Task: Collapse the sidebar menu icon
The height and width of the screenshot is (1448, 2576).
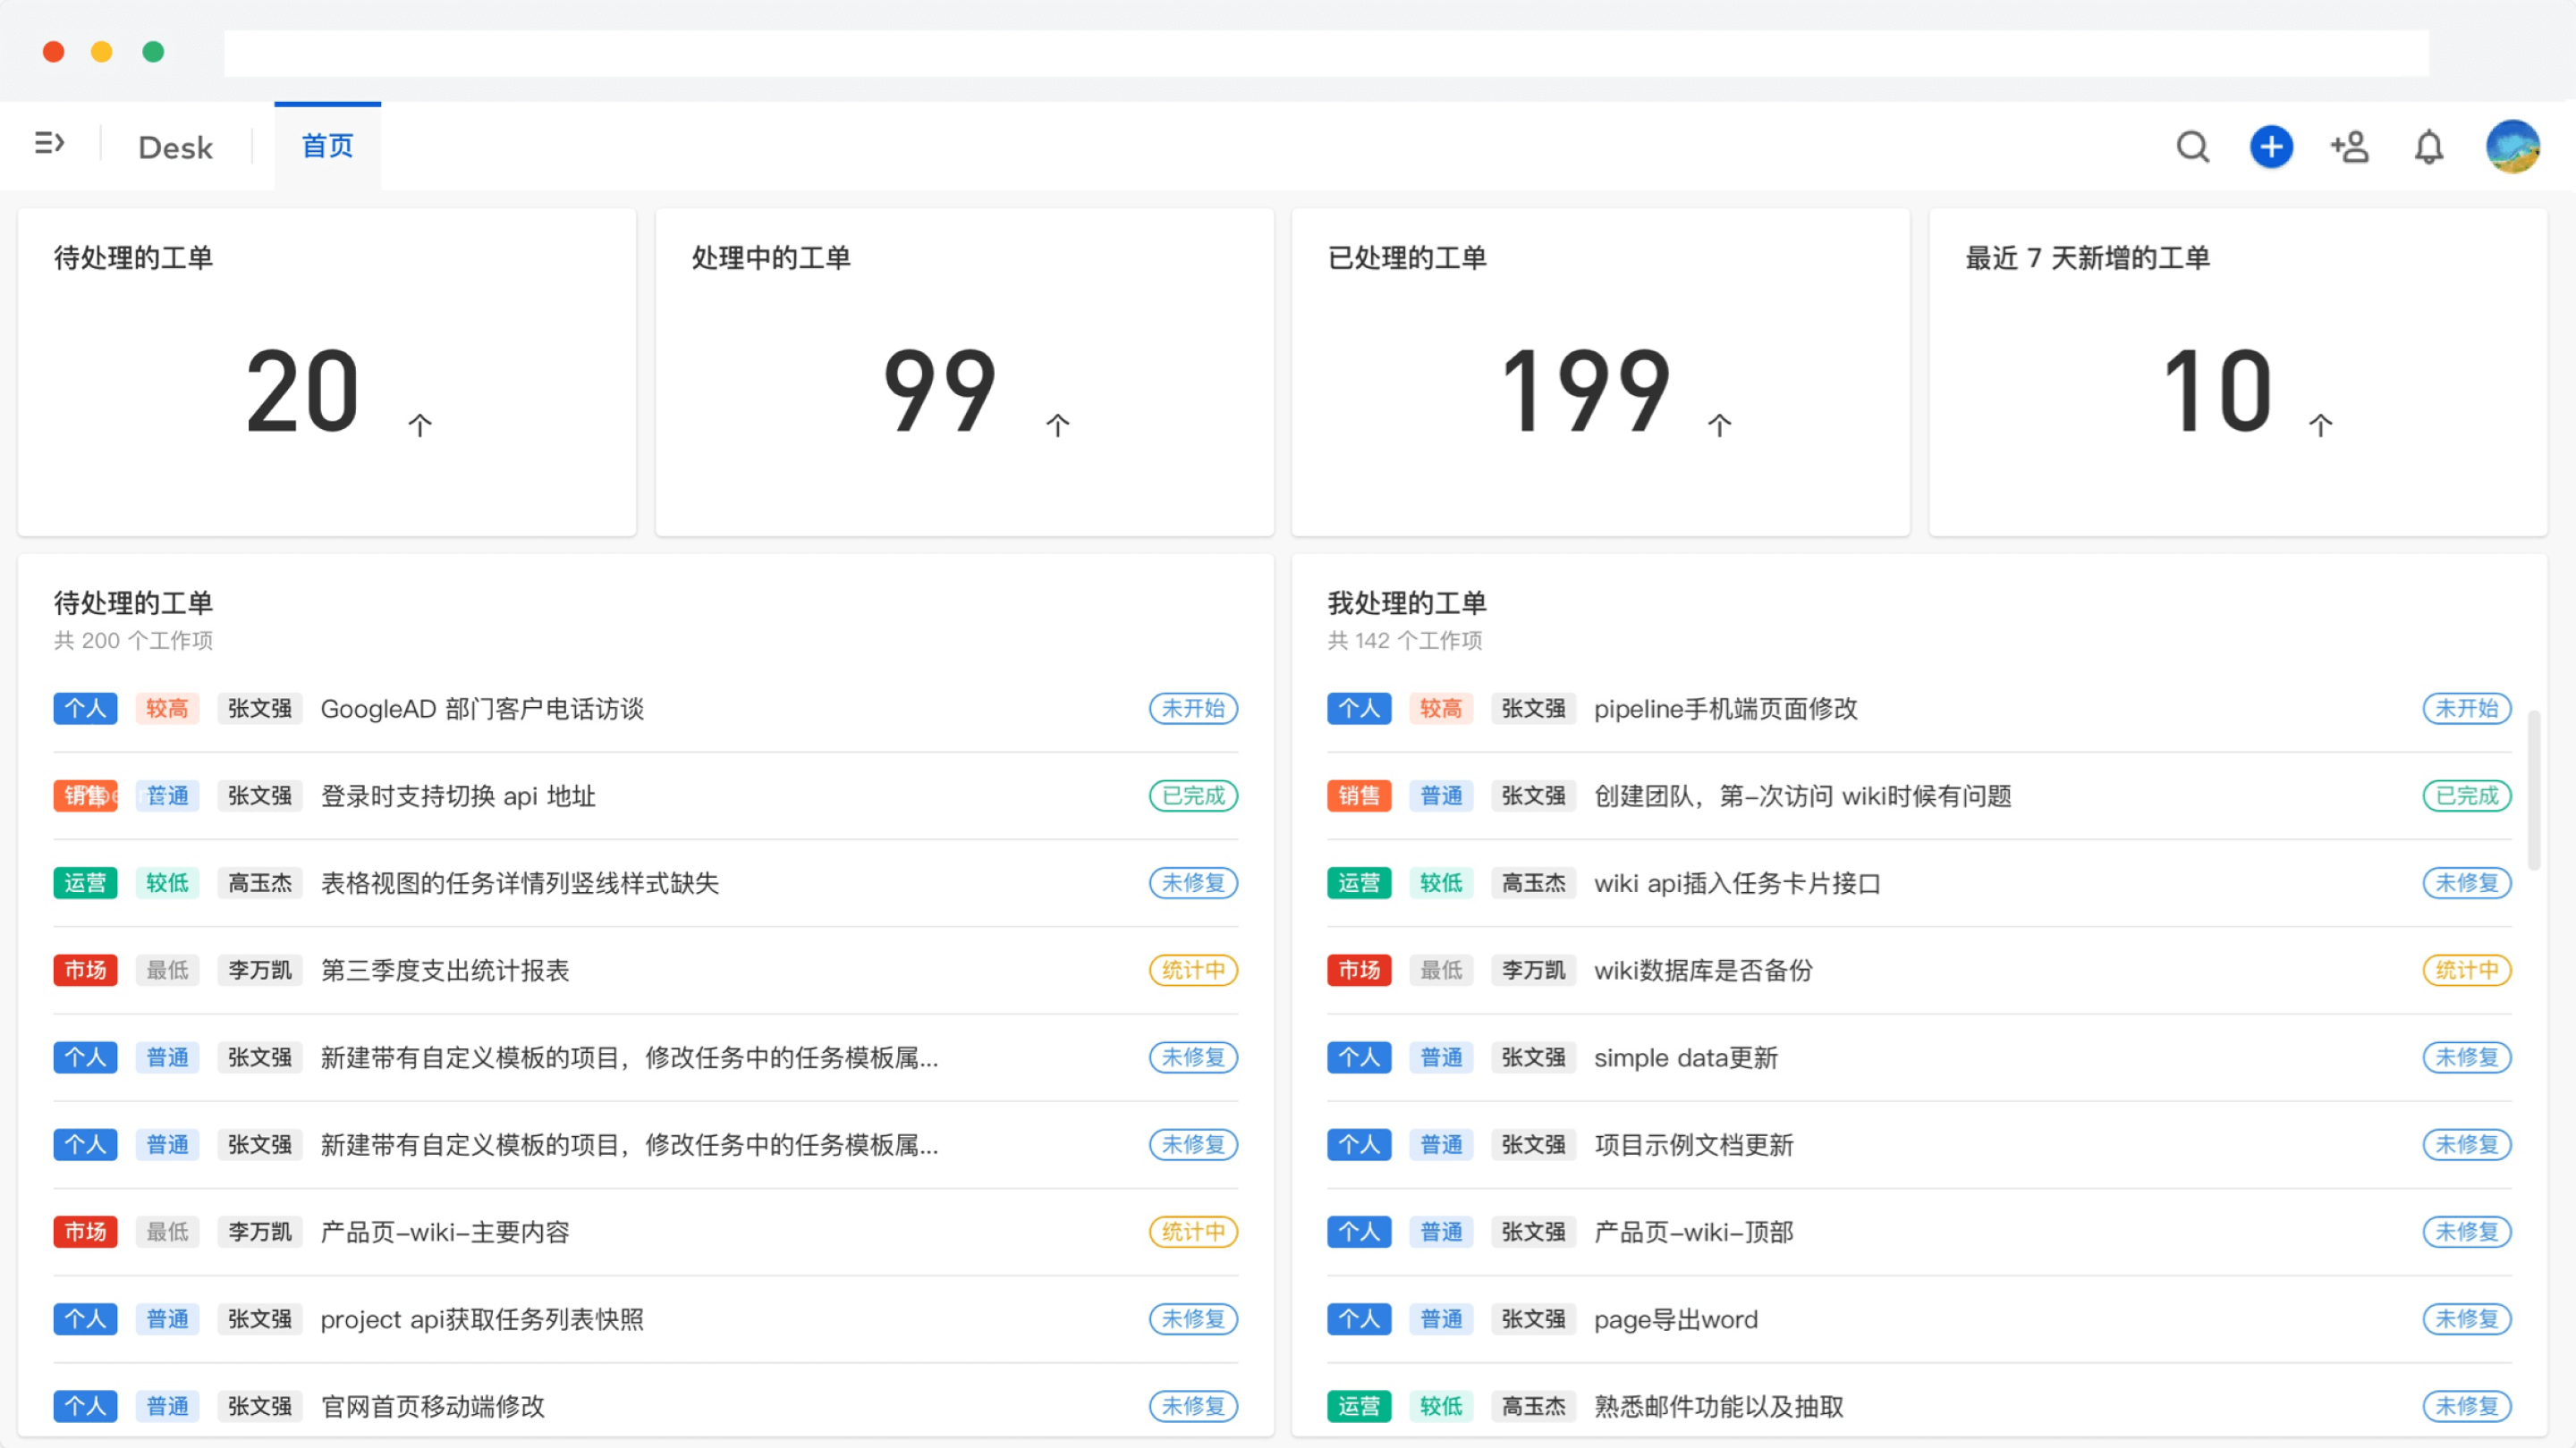Action: (49, 144)
